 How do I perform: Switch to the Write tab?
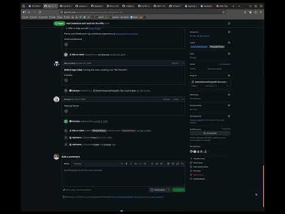(x=66, y=163)
